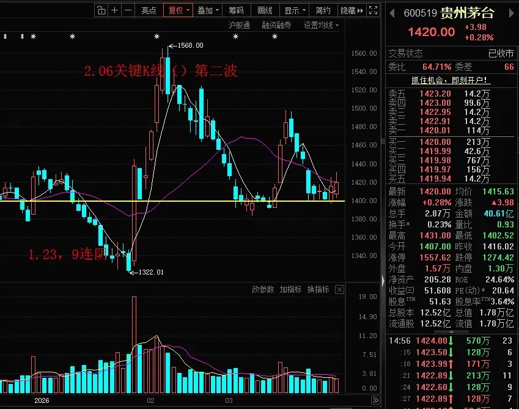Click the 融资融券 tag
The height and width of the screenshot is (409, 519).
point(276,25)
